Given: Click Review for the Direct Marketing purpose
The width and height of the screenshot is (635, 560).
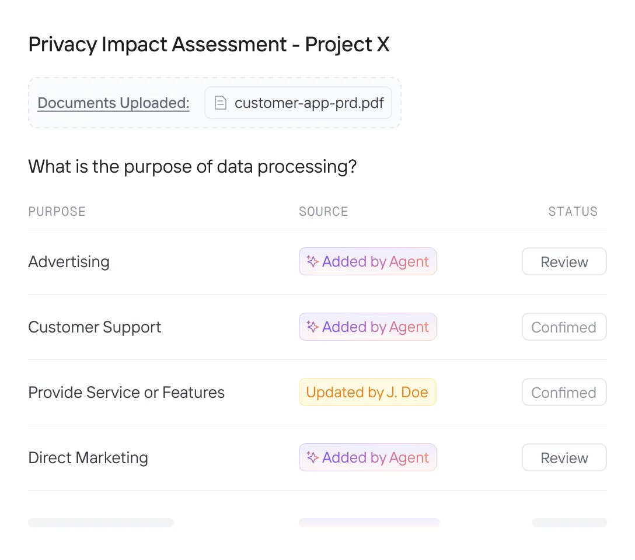Looking at the screenshot, I should point(564,458).
